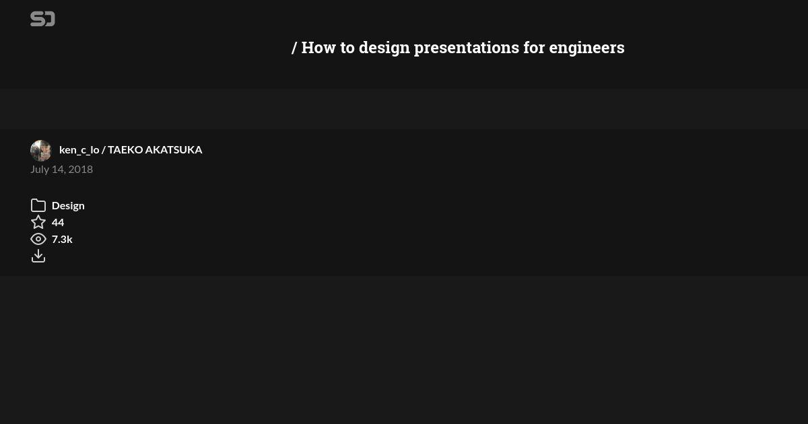Select the July 14, 2018 date text
The image size is (808, 424).
(x=61, y=169)
